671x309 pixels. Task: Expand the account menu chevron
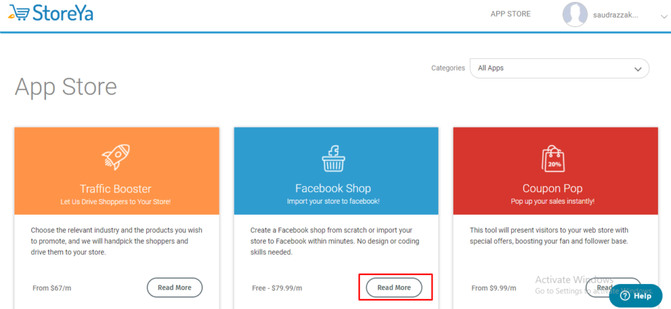coord(663,16)
